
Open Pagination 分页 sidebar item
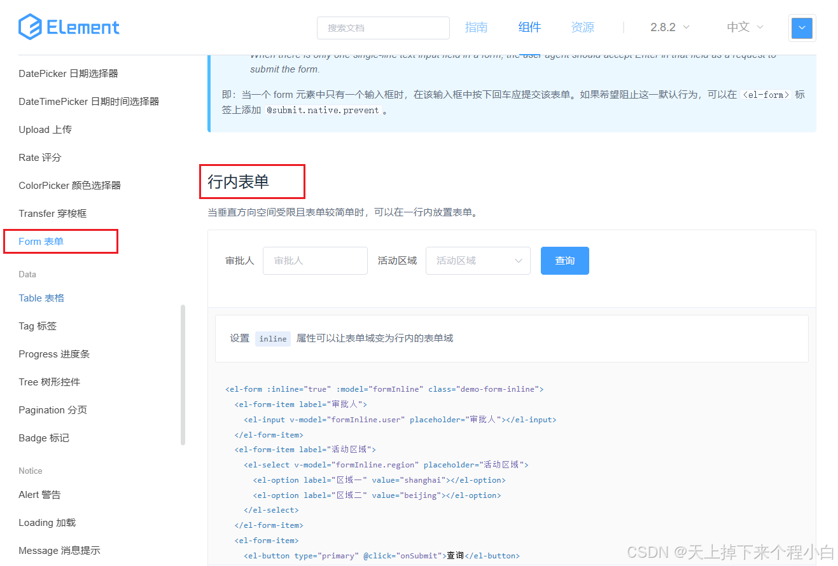click(53, 410)
